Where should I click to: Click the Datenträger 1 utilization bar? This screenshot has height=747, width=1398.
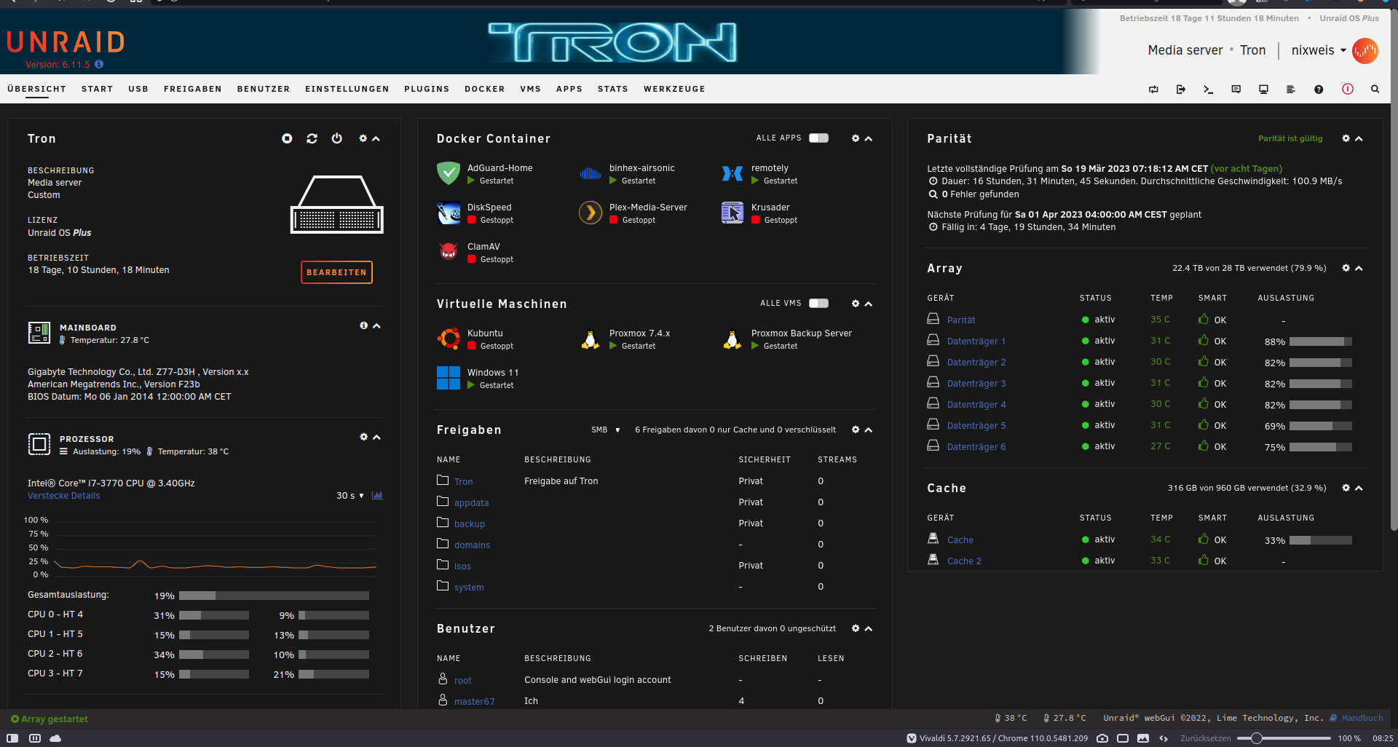[1320, 341]
